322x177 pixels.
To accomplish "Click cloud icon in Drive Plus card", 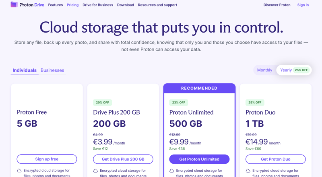I will pyautogui.click(x=95, y=171).
